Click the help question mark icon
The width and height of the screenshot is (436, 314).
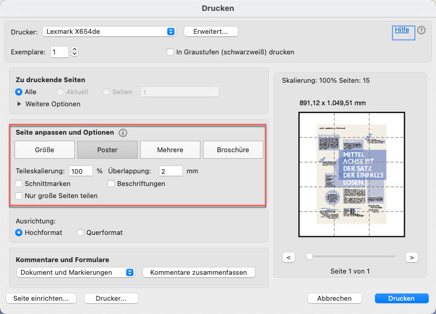click(422, 30)
